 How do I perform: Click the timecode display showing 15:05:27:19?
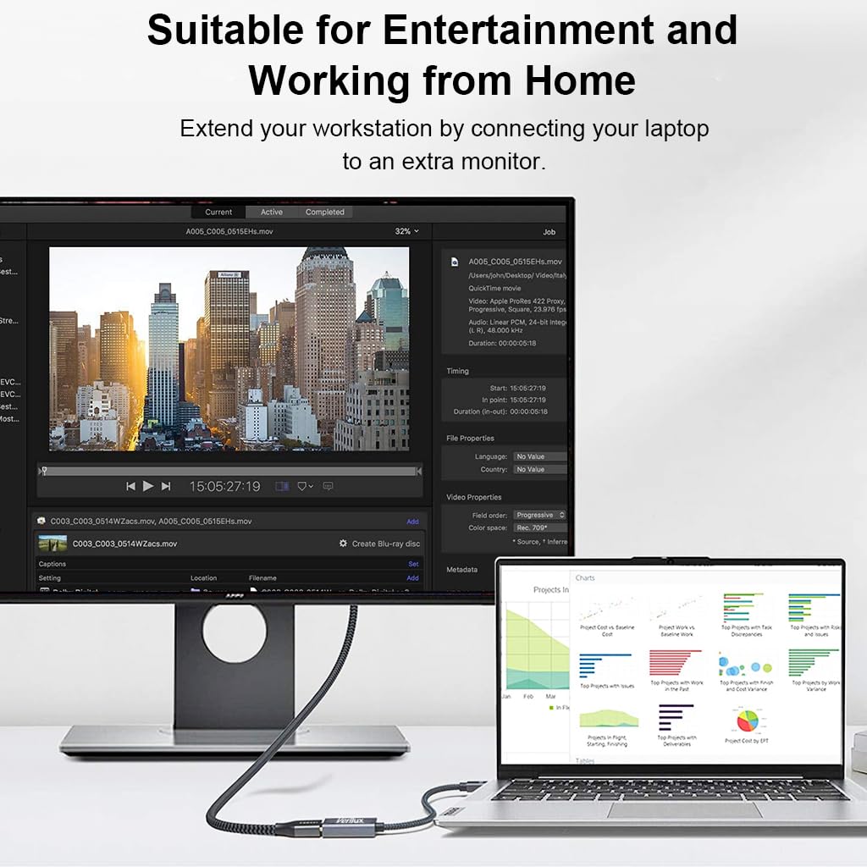(224, 485)
